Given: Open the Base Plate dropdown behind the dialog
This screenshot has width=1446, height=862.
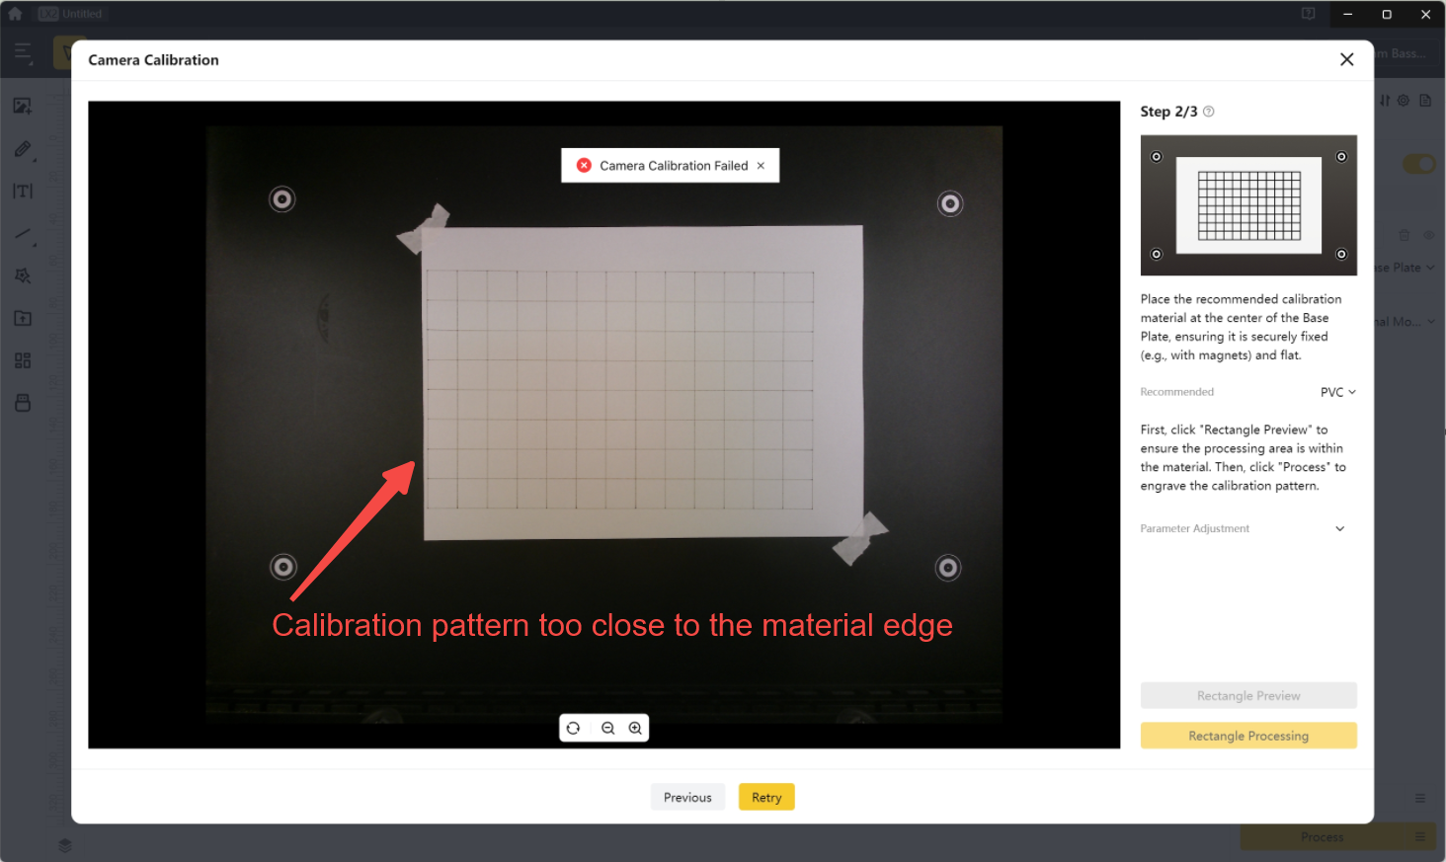Looking at the screenshot, I should pos(1406,268).
